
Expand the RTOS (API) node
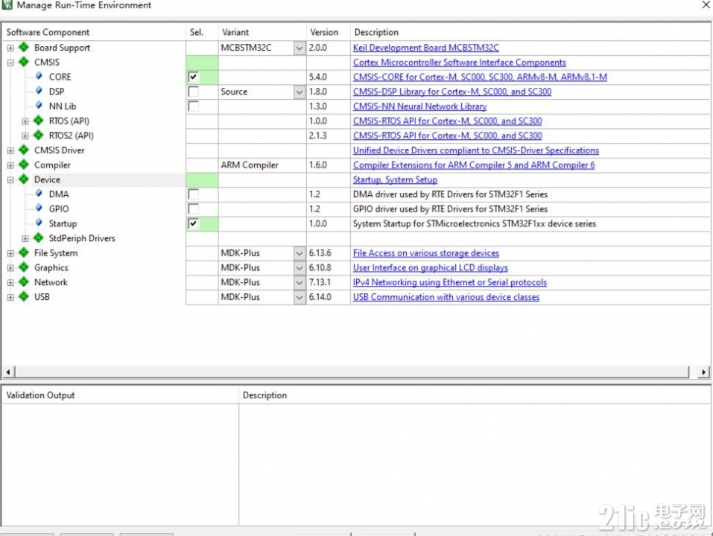(x=25, y=121)
